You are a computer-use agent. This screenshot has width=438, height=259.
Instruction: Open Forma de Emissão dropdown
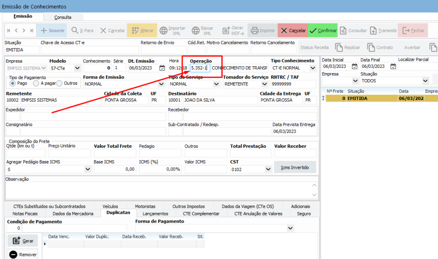pyautogui.click(x=161, y=84)
